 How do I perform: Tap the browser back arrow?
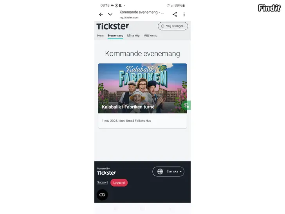pos(101,15)
